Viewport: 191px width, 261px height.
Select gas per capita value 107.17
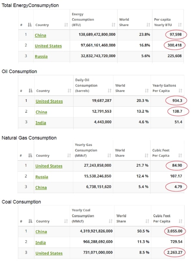click(x=176, y=176)
